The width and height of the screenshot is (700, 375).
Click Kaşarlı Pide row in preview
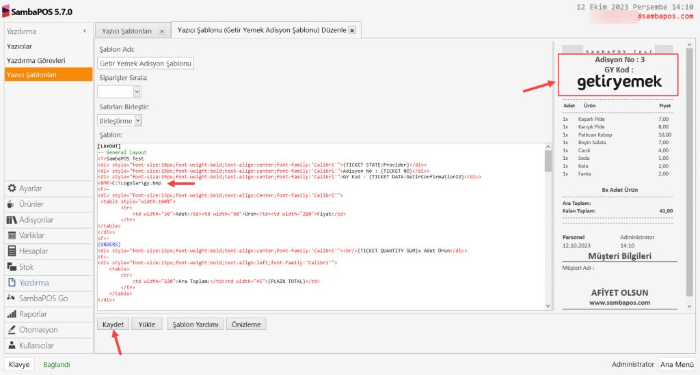[x=616, y=119]
